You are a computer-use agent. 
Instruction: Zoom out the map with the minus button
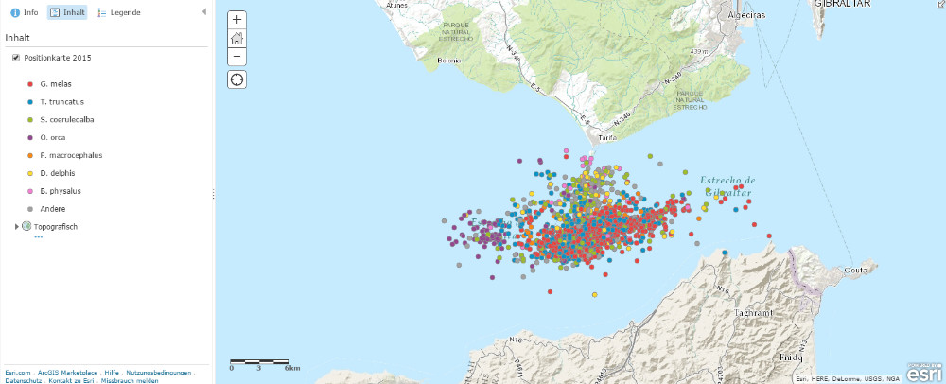[237, 58]
